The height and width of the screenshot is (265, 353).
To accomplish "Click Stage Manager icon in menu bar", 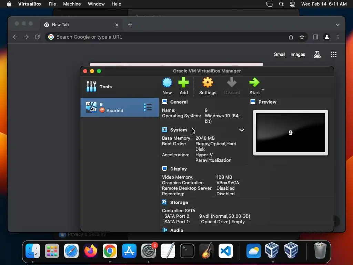I will point(269,4).
